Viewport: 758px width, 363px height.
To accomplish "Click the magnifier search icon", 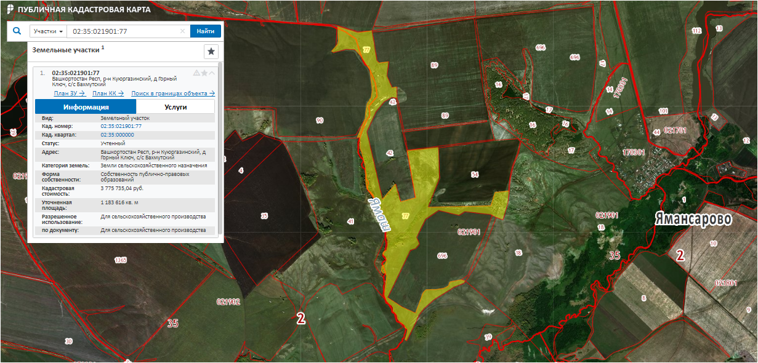I will click(17, 31).
